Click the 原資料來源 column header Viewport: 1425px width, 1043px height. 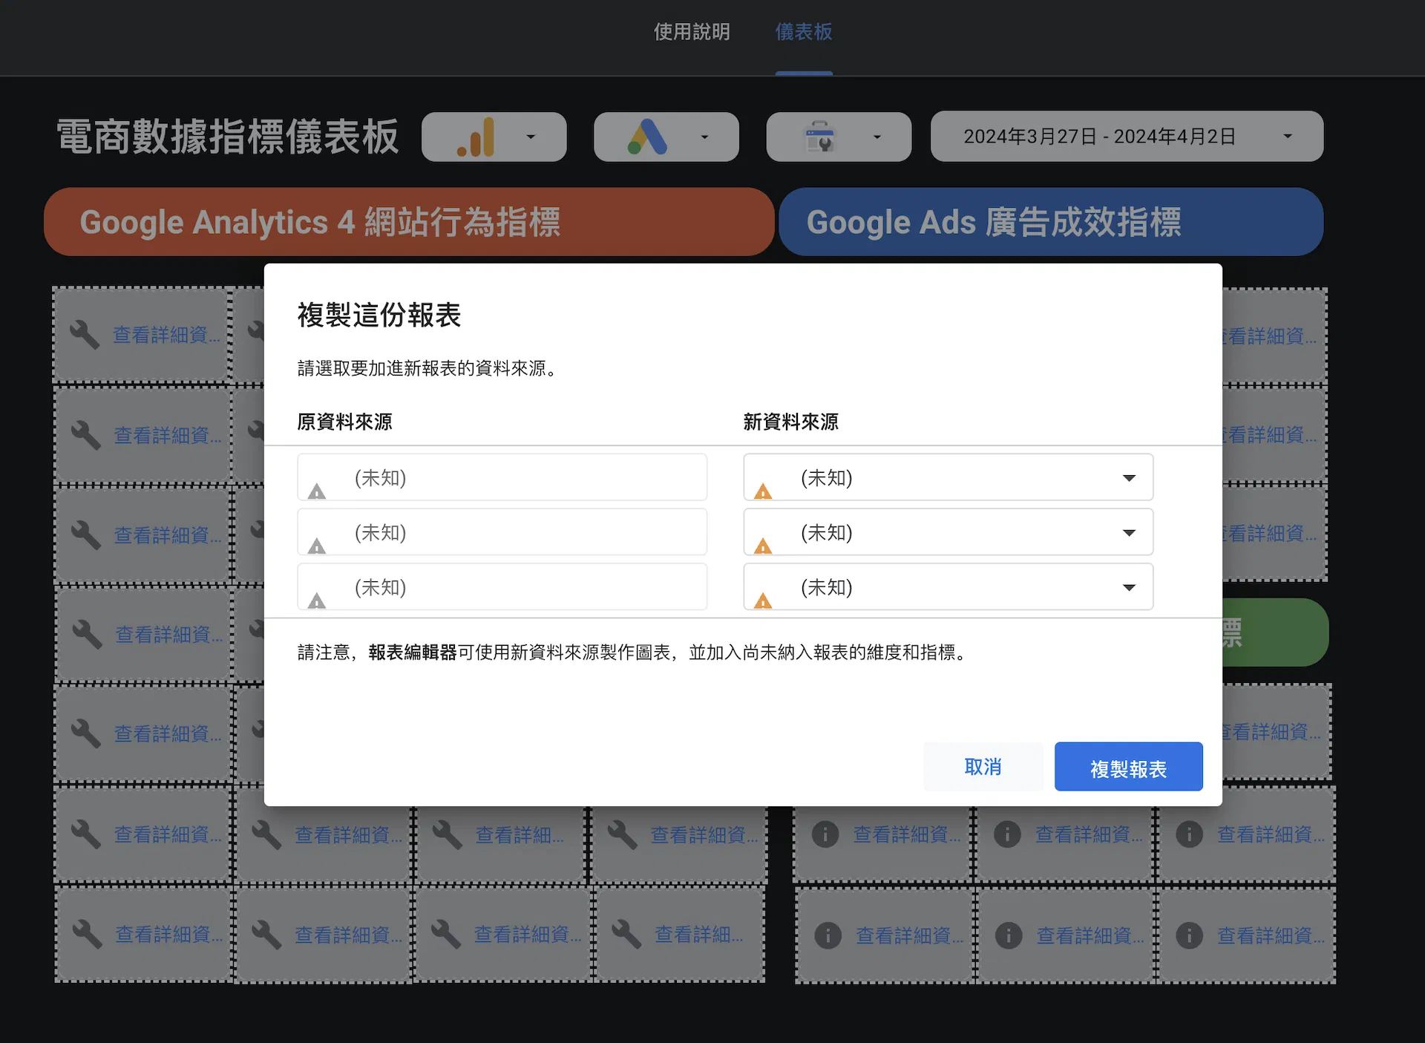coord(344,422)
